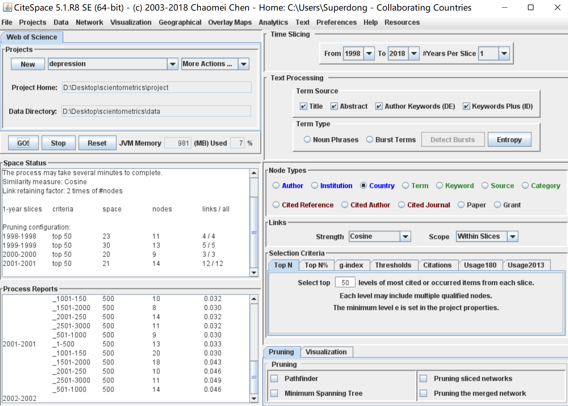
Task: Click the Detect Bursts button
Action: pos(453,139)
